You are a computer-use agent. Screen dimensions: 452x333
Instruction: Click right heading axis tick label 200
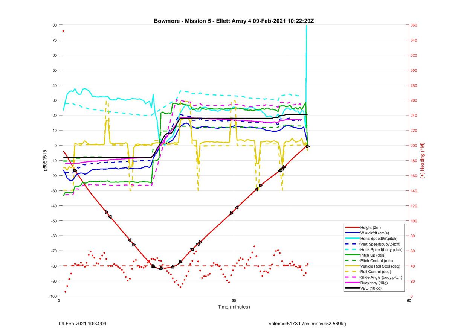pyautogui.click(x=414, y=146)
